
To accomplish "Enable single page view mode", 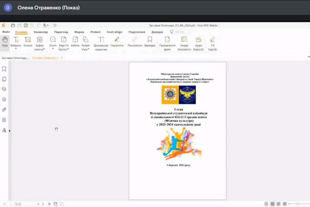I will click(x=266, y=204).
